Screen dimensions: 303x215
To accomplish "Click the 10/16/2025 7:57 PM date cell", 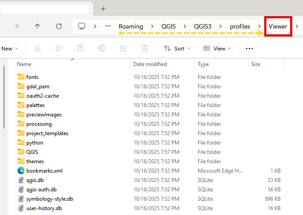I will [x=156, y=152].
